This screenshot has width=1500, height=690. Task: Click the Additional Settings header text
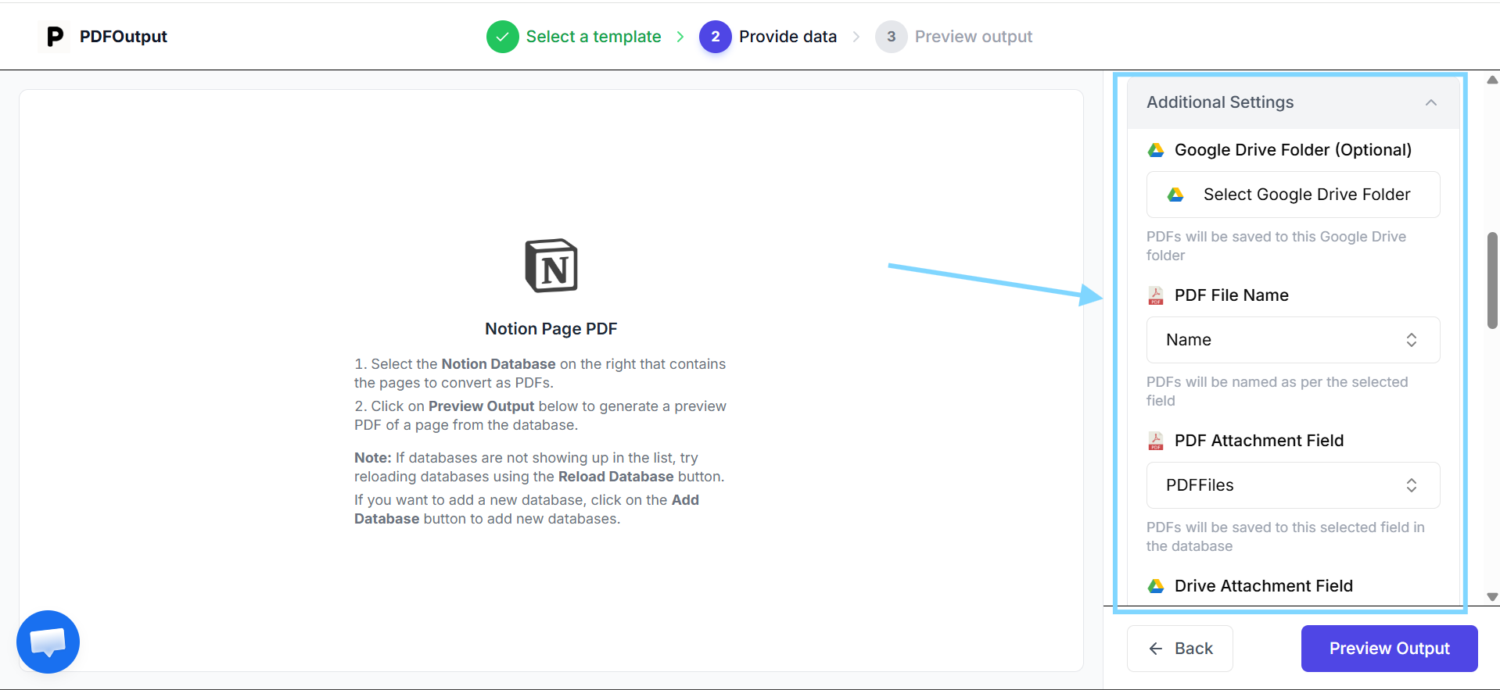(1220, 102)
